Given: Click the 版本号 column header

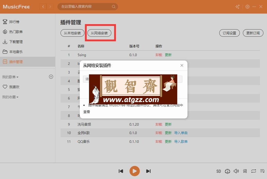Looking at the screenshot, I should coord(134,46).
